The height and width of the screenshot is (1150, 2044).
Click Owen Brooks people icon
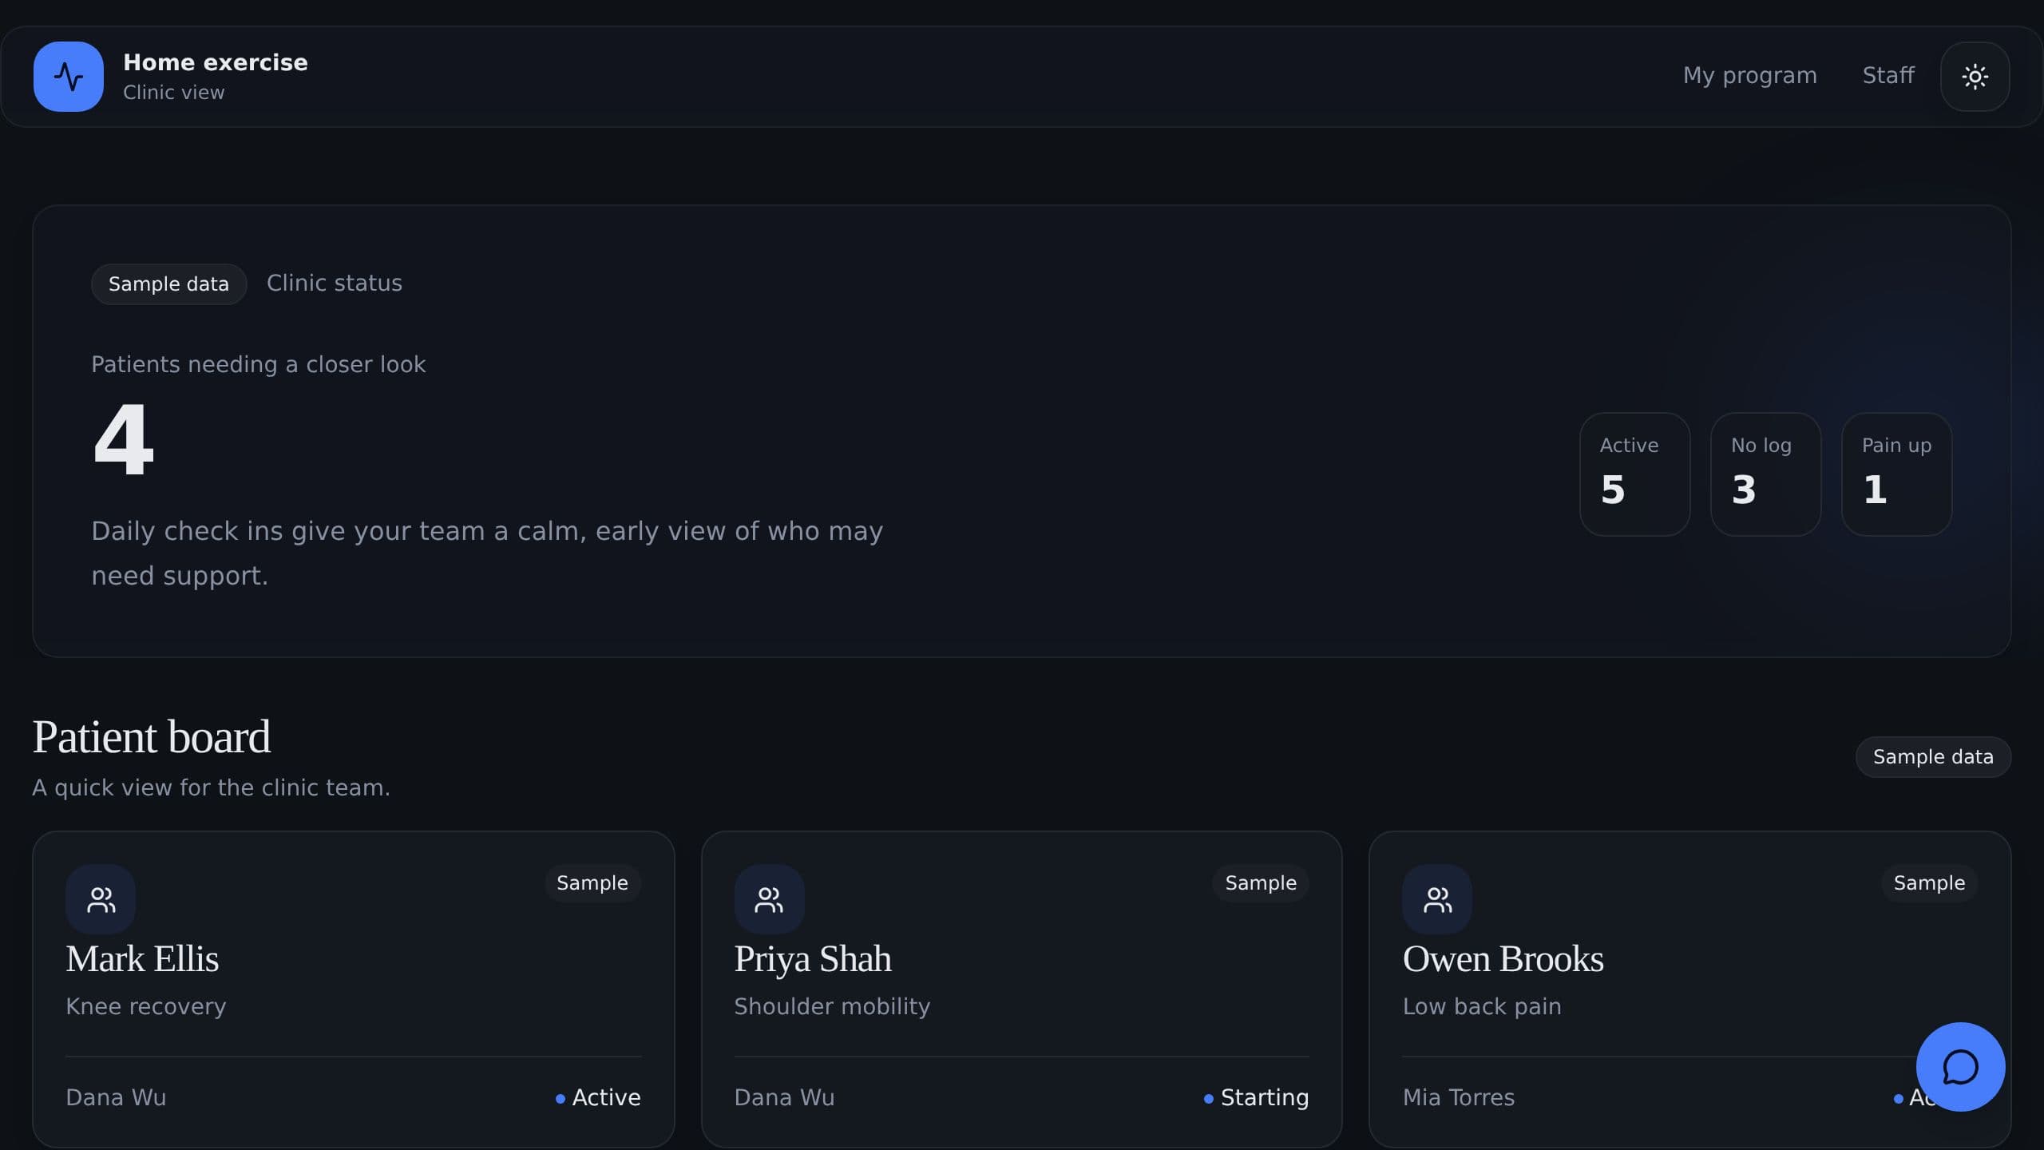pos(1437,899)
